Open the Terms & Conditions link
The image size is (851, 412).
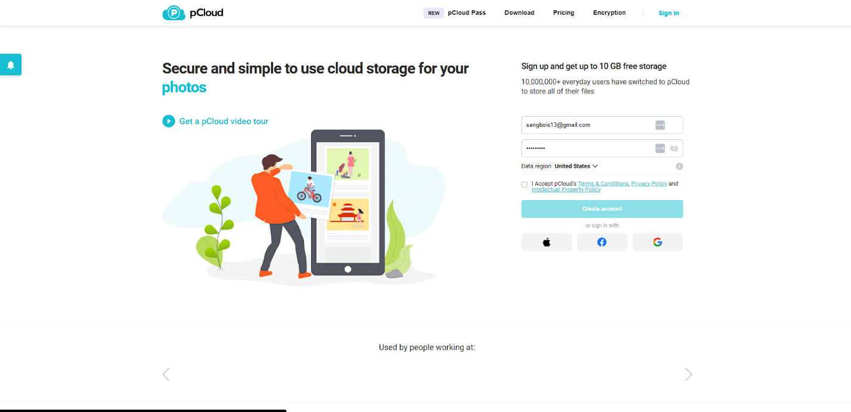pyautogui.click(x=603, y=183)
